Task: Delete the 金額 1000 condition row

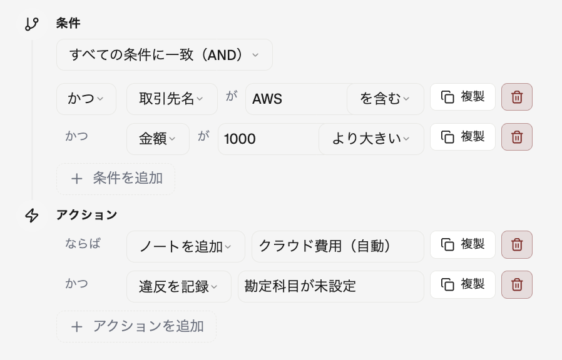Action: click(516, 137)
